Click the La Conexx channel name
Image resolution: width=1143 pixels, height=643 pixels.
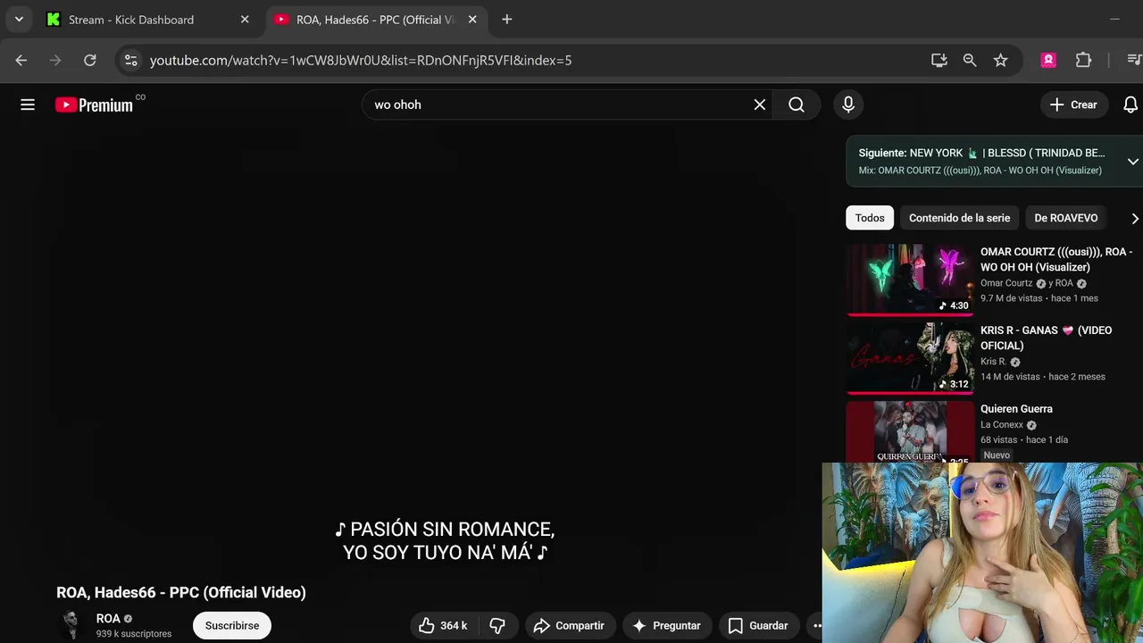click(1002, 424)
